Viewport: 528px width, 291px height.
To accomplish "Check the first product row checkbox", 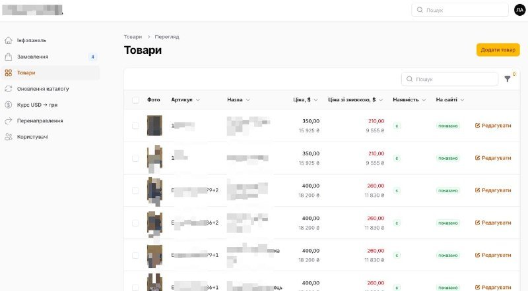I will point(135,126).
